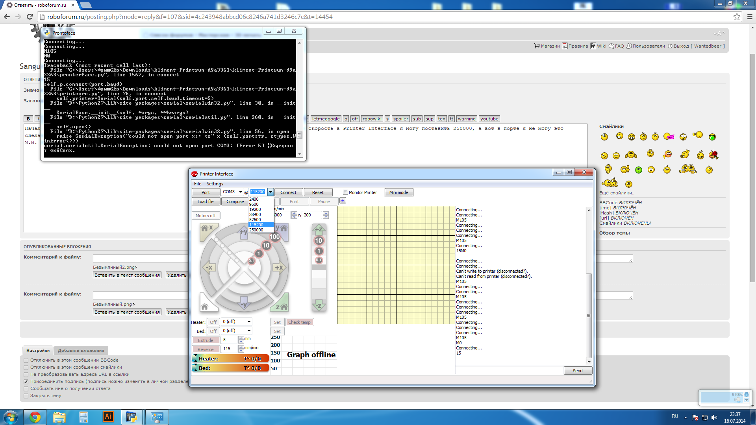This screenshot has width=756, height=425.
Task: Click the Connect button
Action: (x=288, y=192)
